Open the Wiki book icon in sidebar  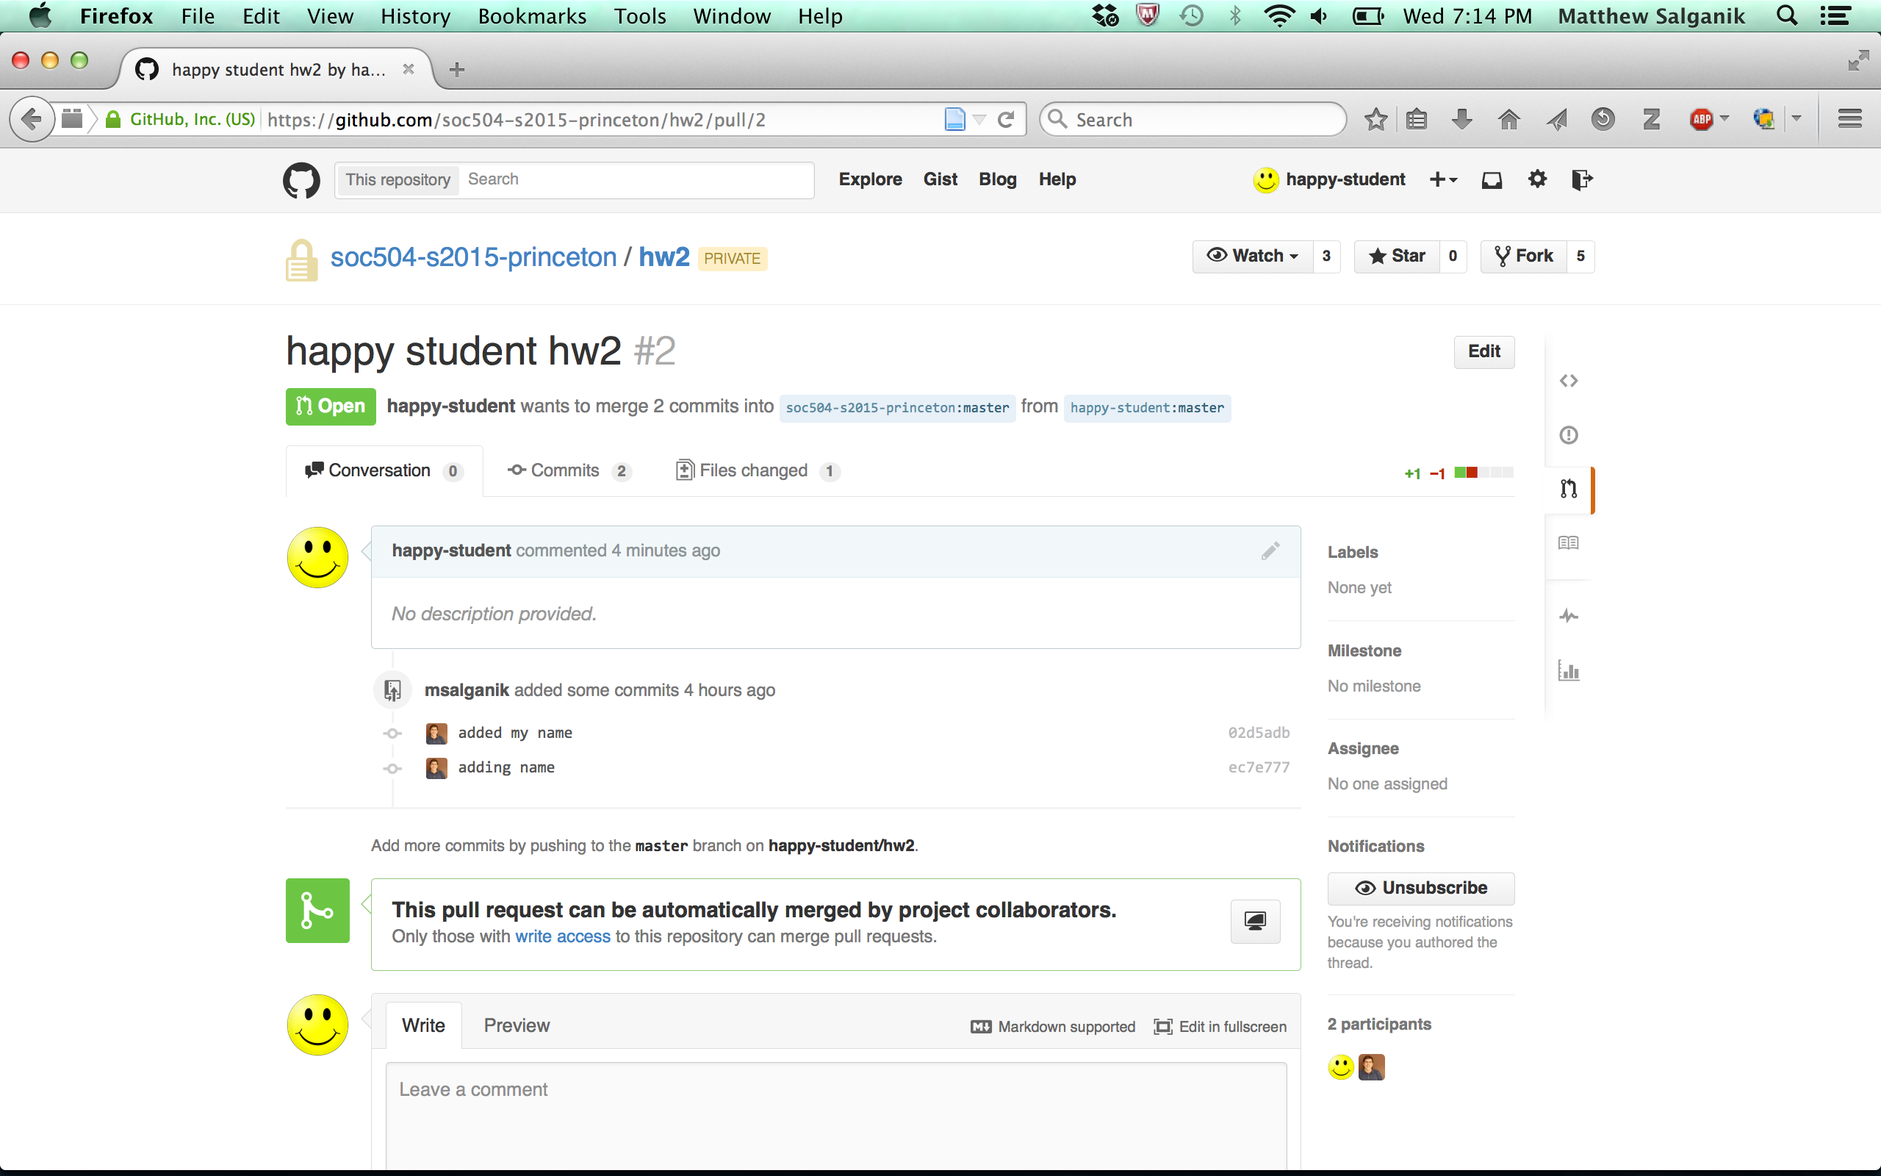click(1568, 543)
